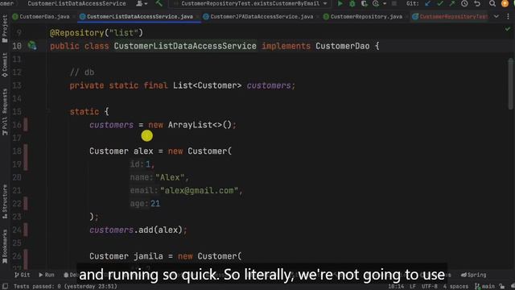515x290 pixels.
Task: Open editor tabs more options menu
Action: [x=508, y=16]
